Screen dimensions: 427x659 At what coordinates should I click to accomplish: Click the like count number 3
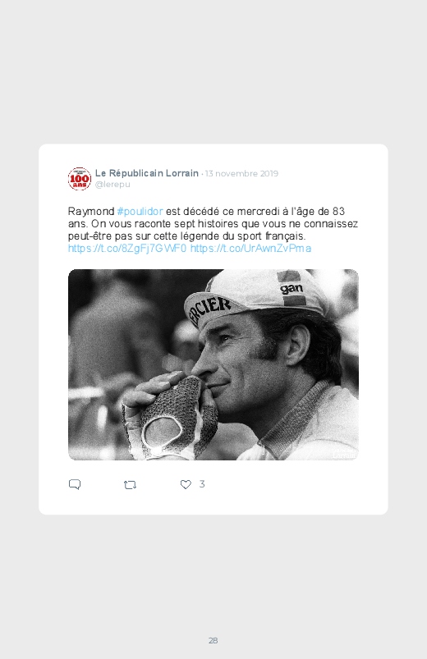[x=202, y=484]
